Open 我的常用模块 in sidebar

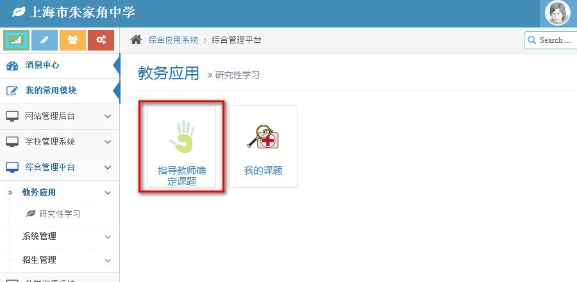[x=60, y=91]
